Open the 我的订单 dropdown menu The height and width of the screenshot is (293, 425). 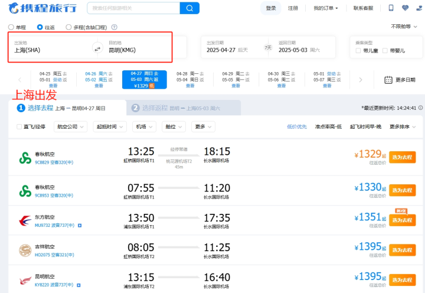[325, 8]
